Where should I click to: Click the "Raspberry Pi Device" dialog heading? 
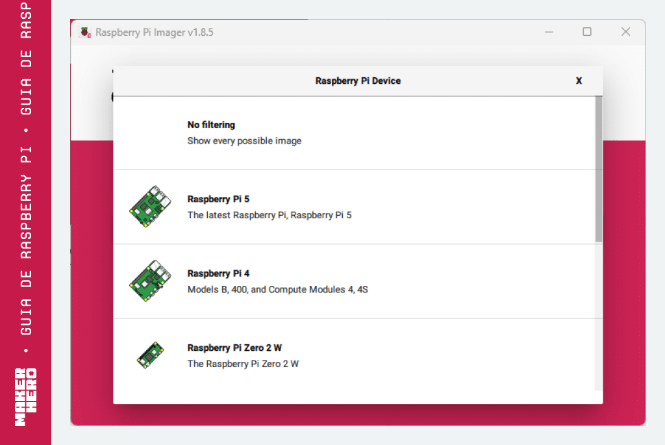pos(358,81)
